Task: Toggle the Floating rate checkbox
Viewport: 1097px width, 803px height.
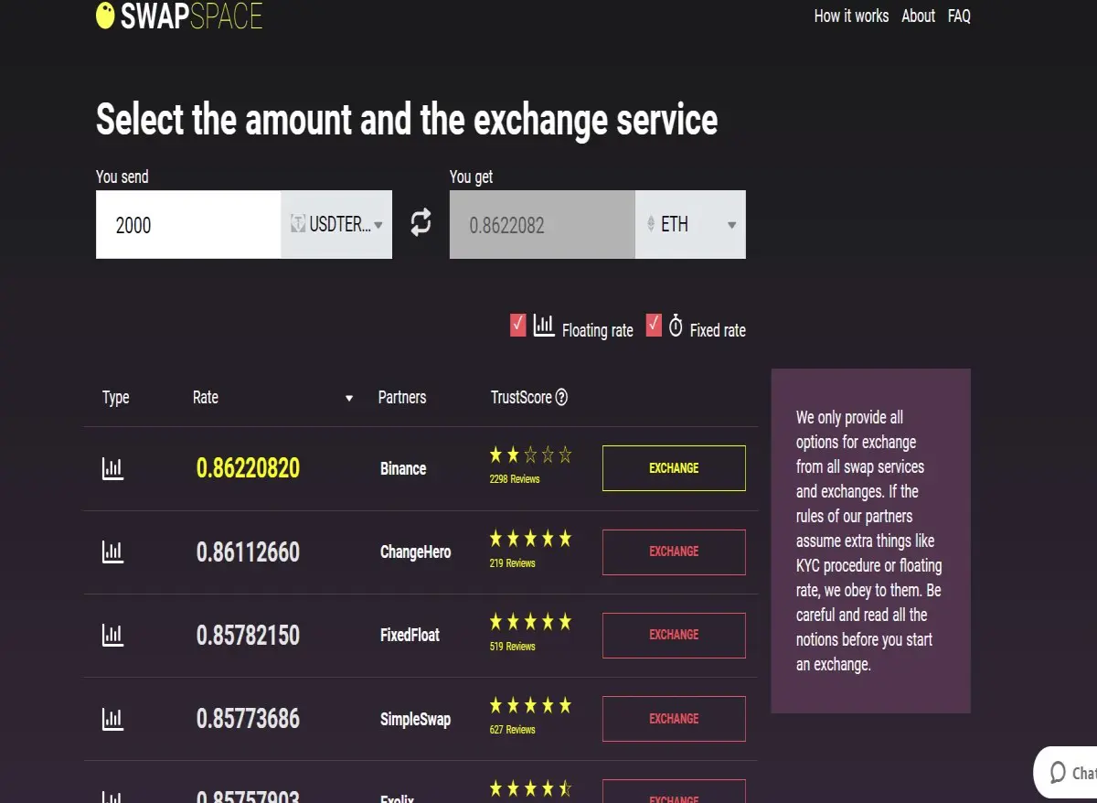Action: (x=517, y=325)
